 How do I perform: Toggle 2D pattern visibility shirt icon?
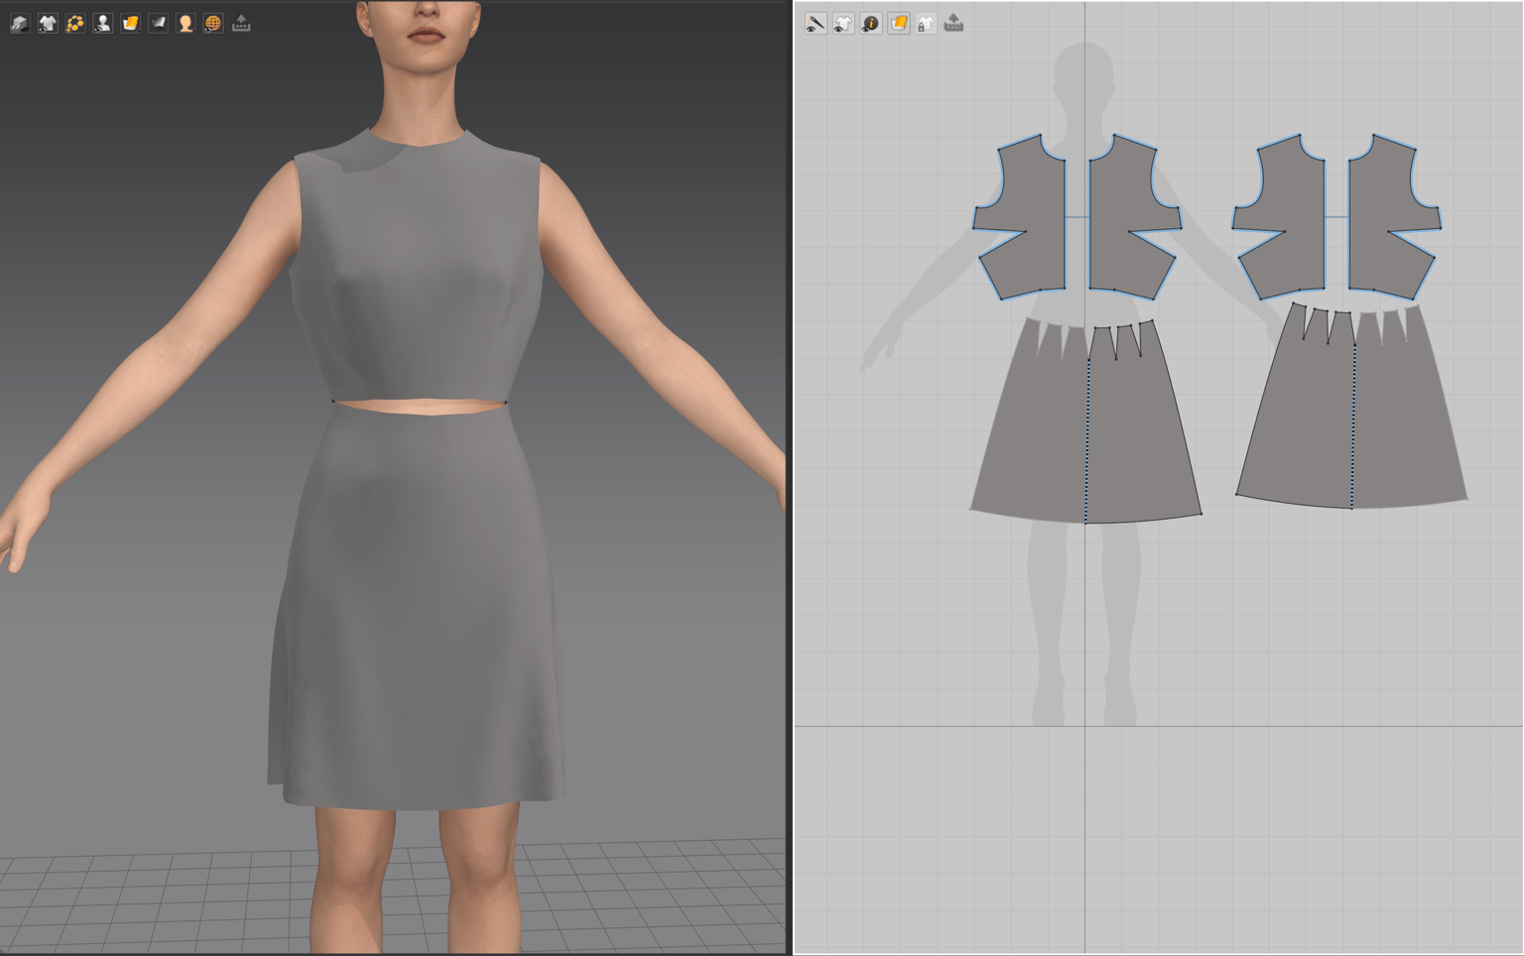pyautogui.click(x=843, y=23)
